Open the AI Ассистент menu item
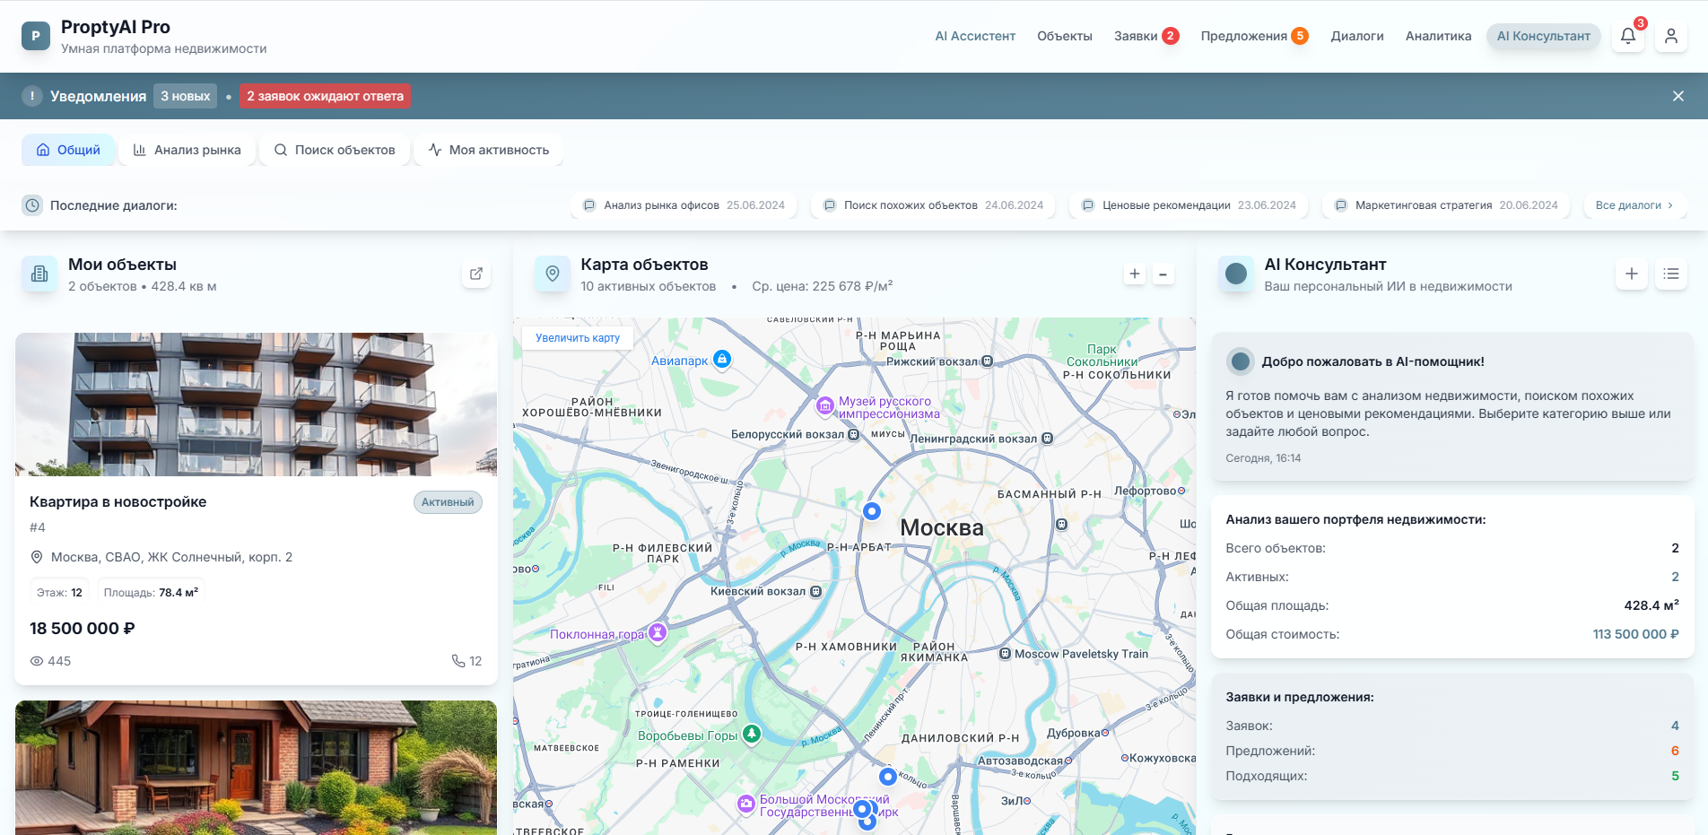Image resolution: width=1708 pixels, height=835 pixels. pyautogui.click(x=975, y=36)
